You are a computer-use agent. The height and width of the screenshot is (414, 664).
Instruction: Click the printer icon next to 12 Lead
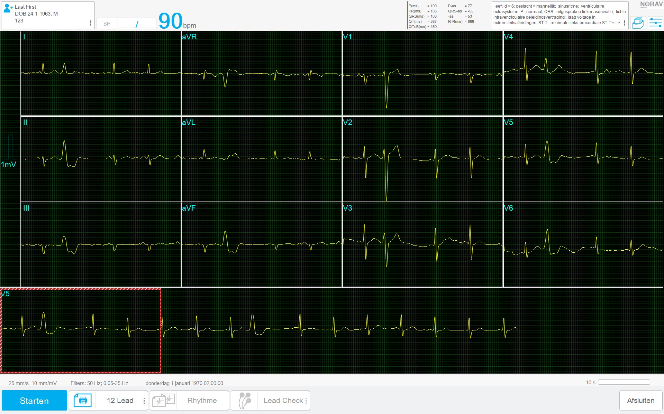pos(82,400)
